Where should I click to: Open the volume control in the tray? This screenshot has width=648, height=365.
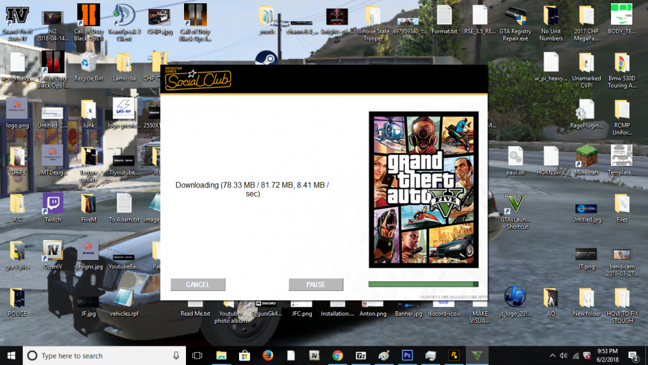pos(563,355)
